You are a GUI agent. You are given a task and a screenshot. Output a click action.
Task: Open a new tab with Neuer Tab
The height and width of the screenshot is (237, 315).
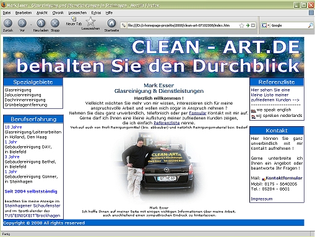point(74,21)
